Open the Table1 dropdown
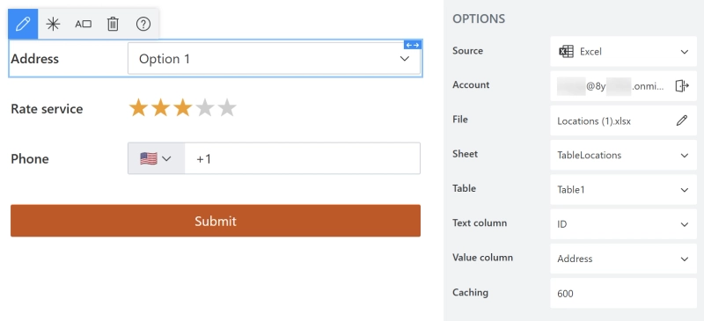Viewport: 704px width, 321px height. 624,189
